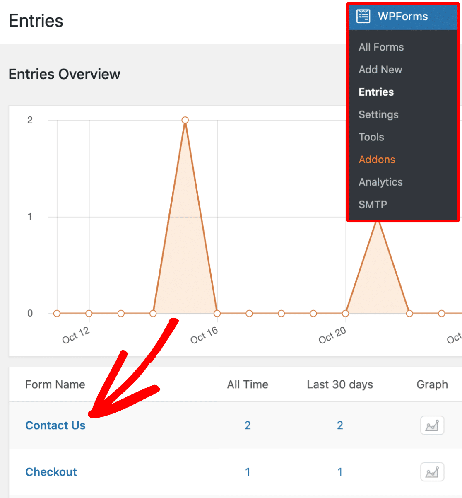This screenshot has height=498, width=462.
Task: Go to All Forms in sidebar
Action: click(381, 47)
